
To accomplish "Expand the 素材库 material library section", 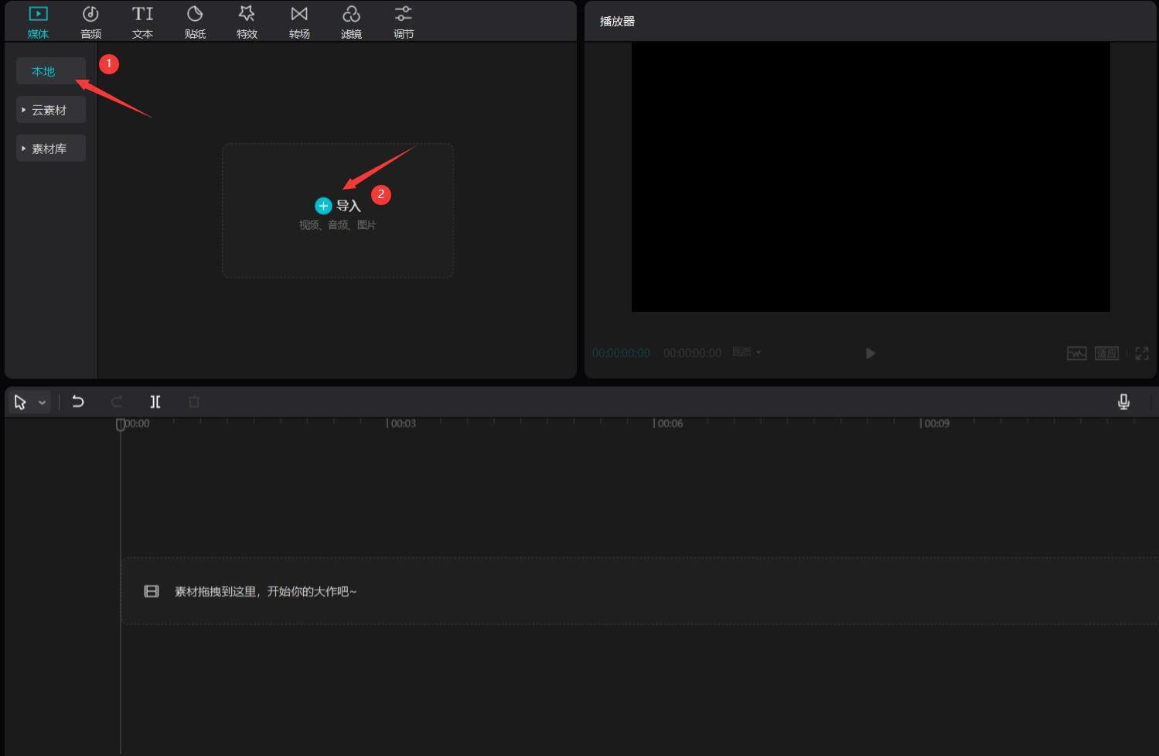I will click(50, 149).
